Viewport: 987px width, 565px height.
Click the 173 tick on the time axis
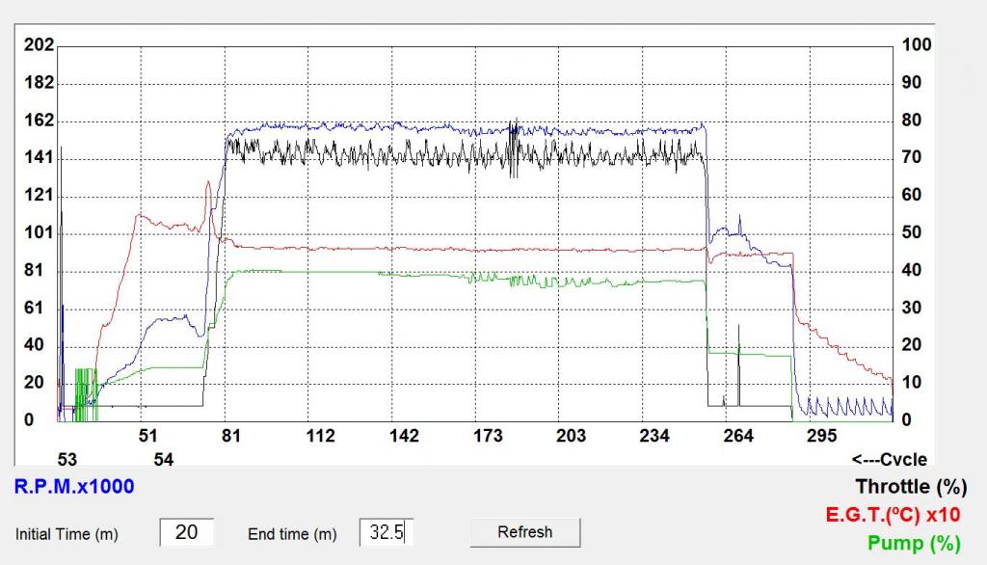tap(488, 437)
